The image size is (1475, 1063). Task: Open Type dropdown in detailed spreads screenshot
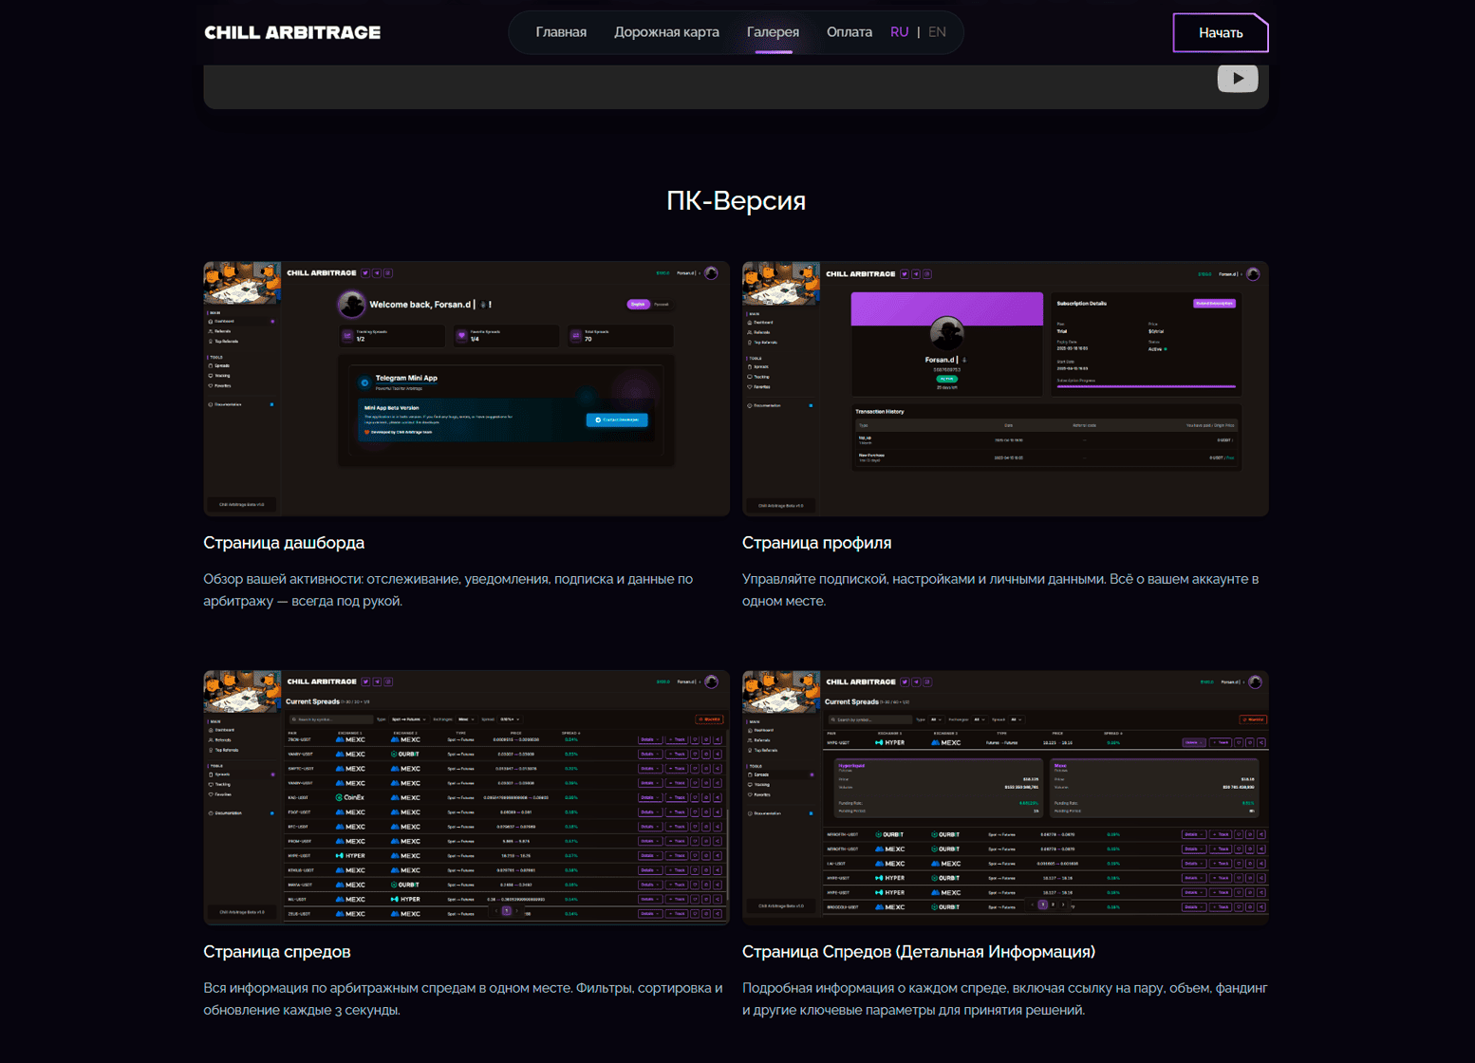click(938, 719)
